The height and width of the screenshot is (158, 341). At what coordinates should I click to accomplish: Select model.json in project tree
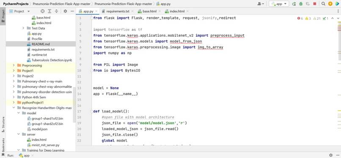click(x=40, y=129)
